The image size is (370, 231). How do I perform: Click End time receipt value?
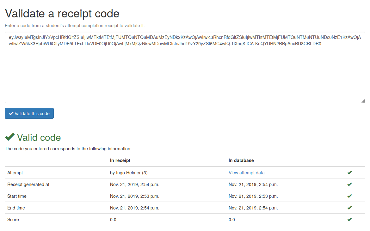pyautogui.click(x=134, y=208)
